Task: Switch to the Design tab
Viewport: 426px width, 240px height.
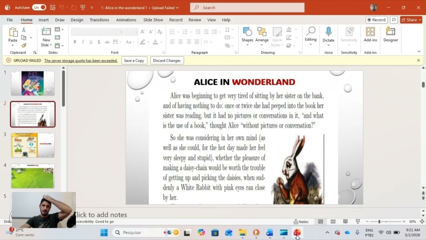Action: 77,20
